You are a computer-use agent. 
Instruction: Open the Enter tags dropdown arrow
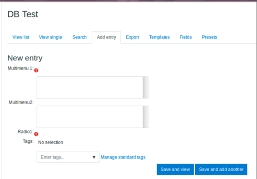tap(94, 157)
